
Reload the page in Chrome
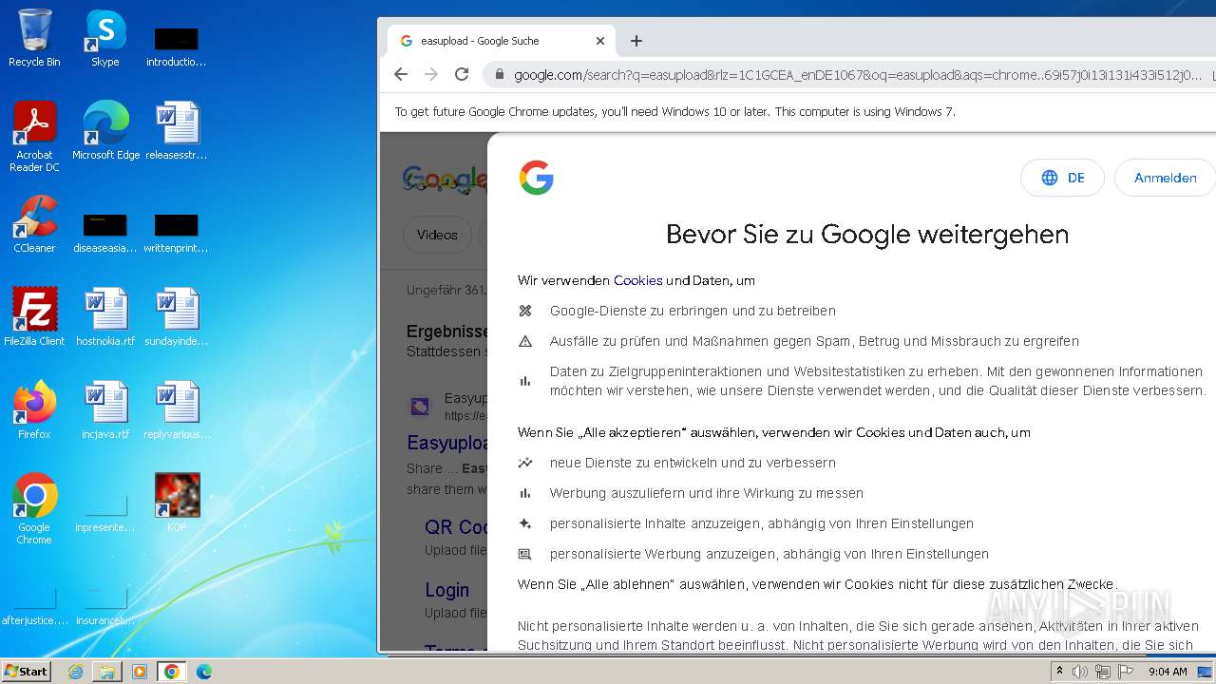pos(462,74)
